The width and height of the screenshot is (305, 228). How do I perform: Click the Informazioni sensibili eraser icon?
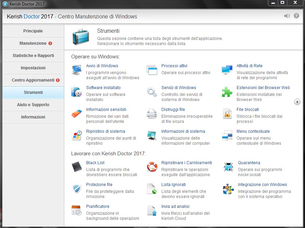77,114
